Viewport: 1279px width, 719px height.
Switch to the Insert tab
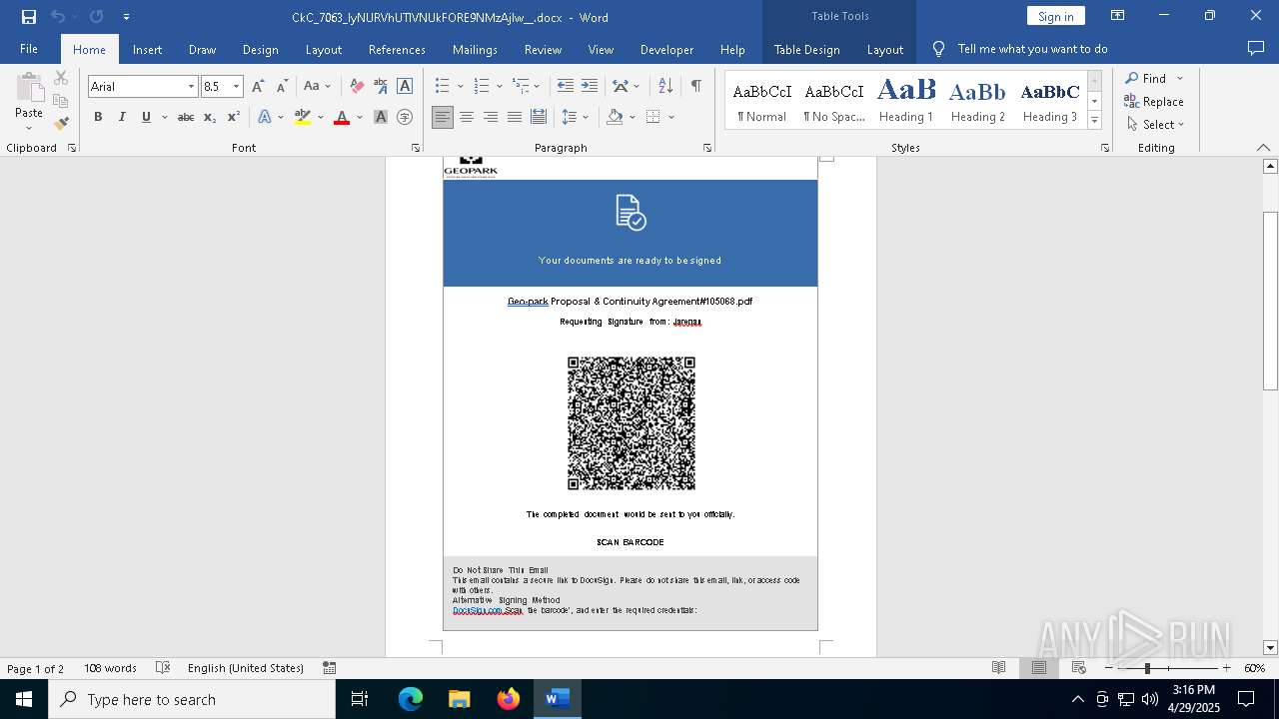tap(147, 49)
